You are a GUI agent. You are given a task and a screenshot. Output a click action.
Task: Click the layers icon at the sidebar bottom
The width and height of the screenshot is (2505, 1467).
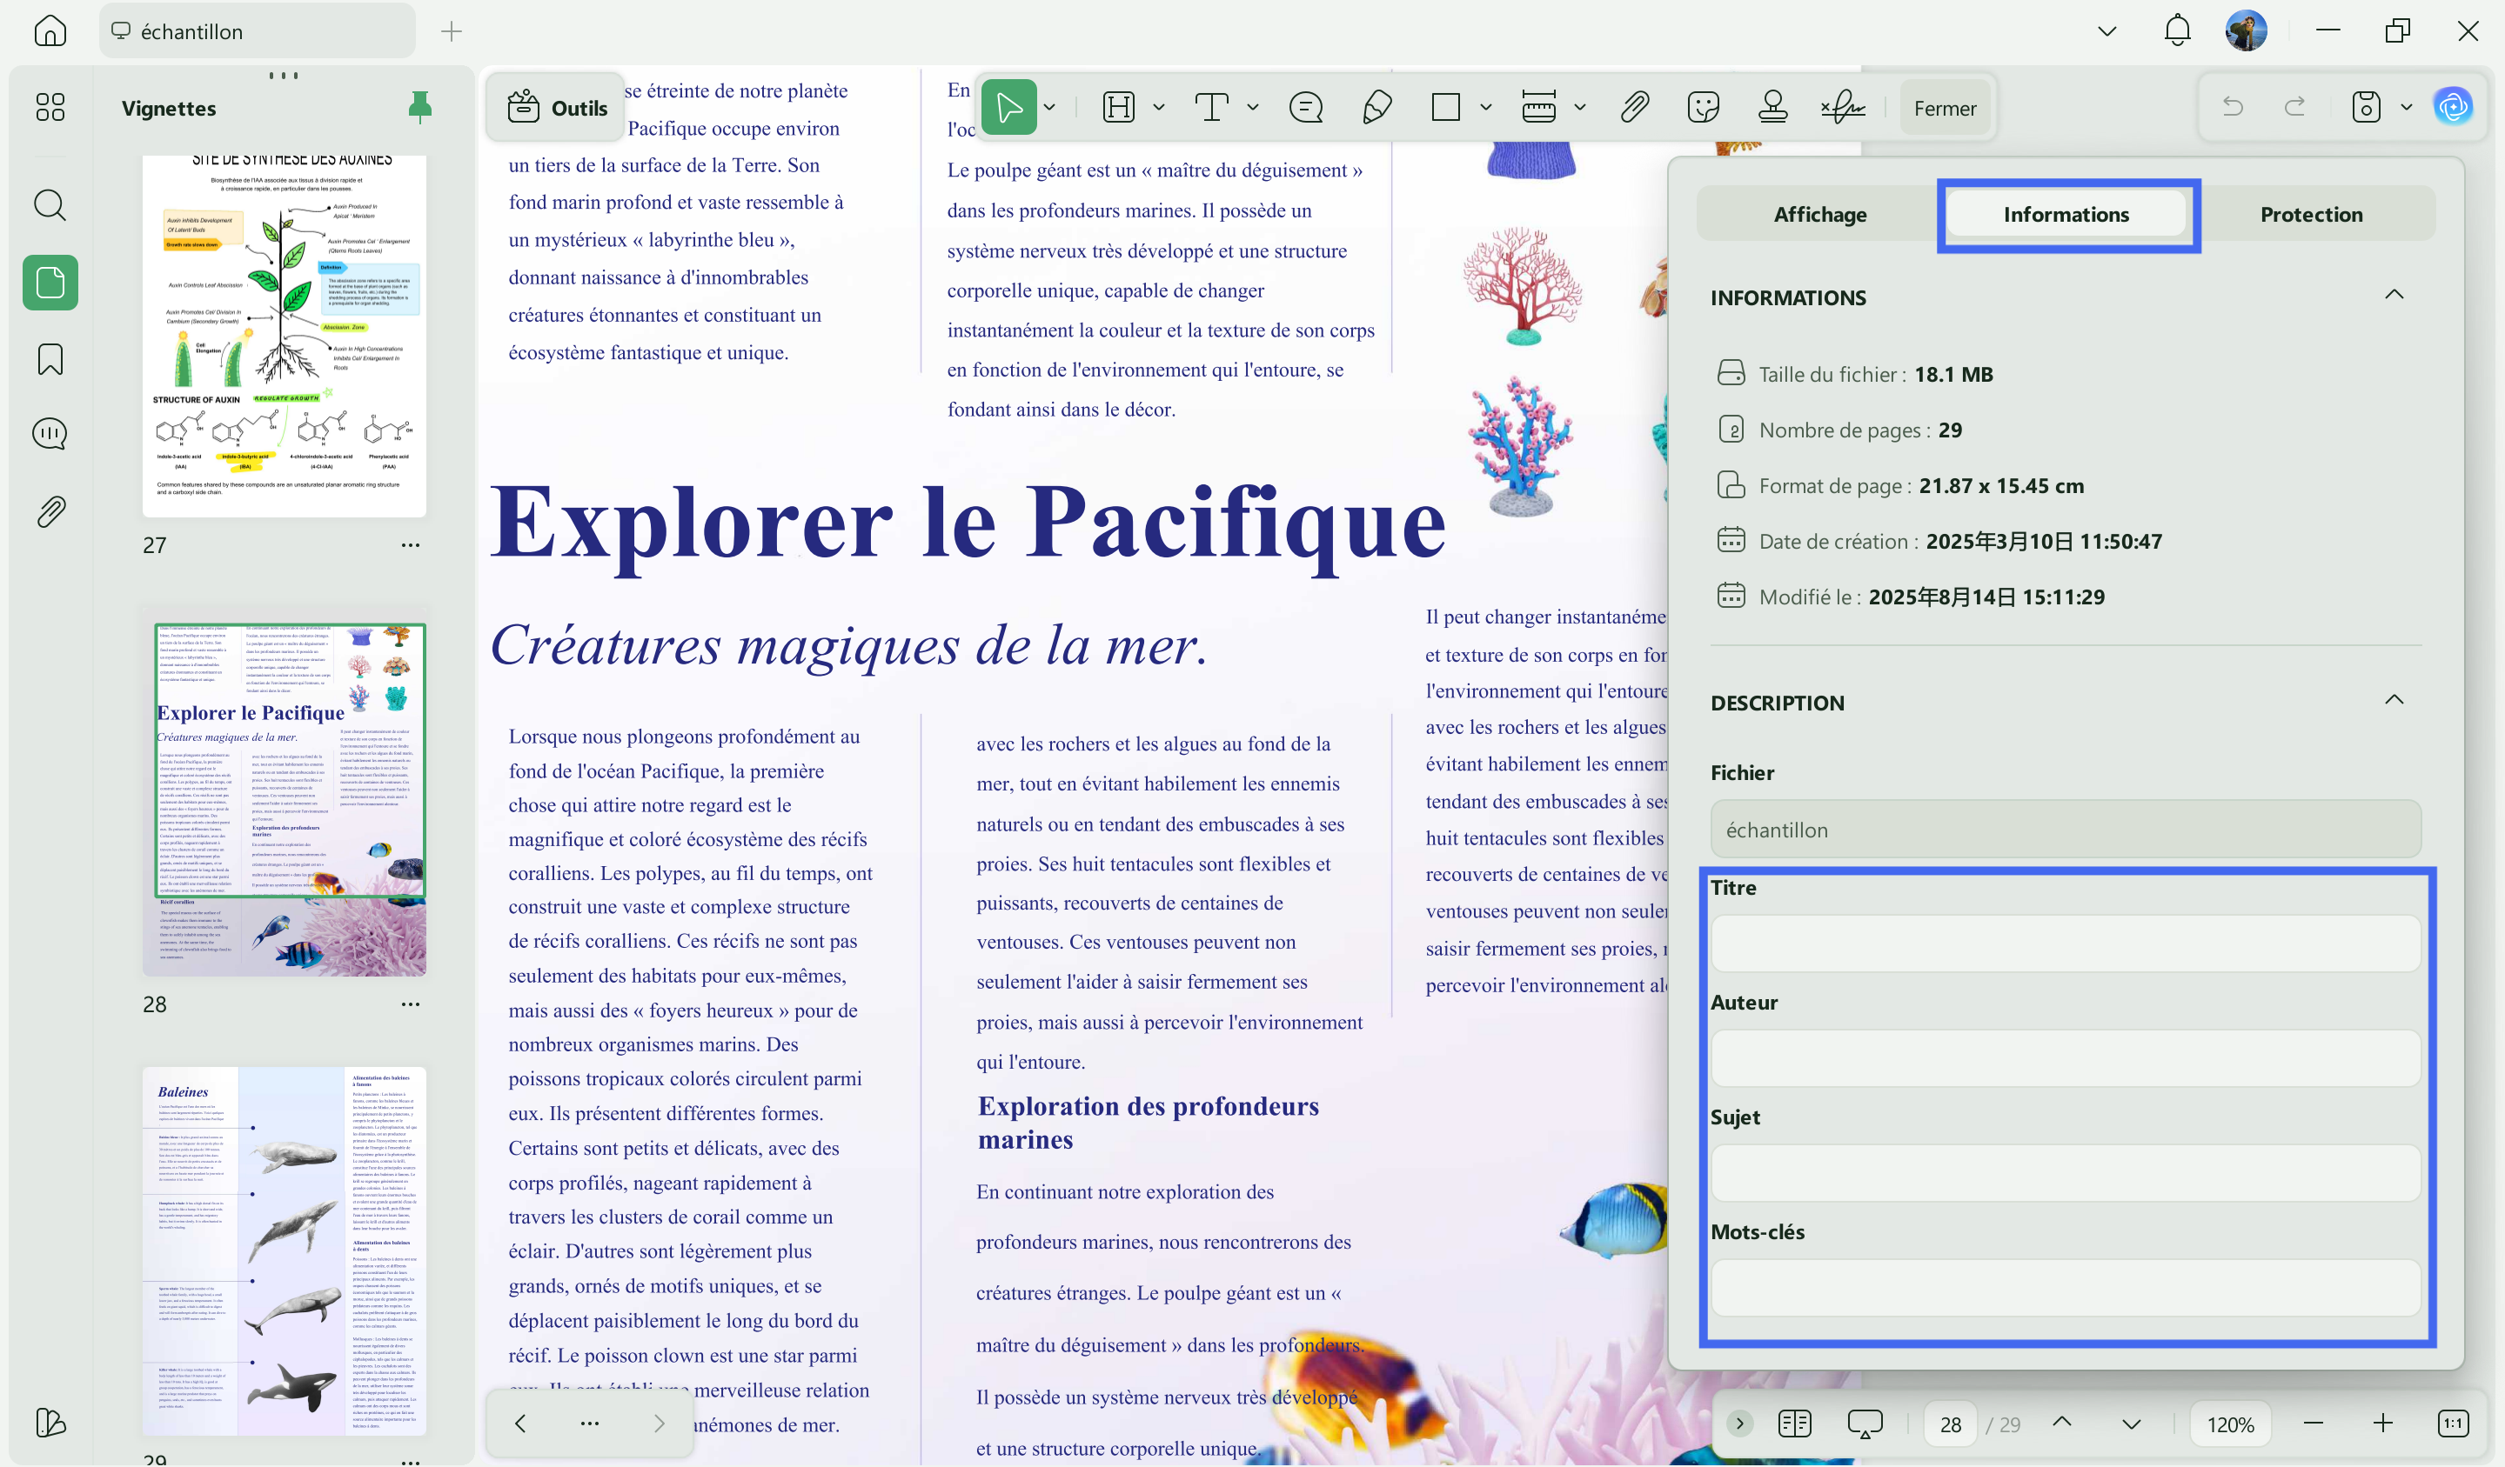click(x=50, y=1423)
